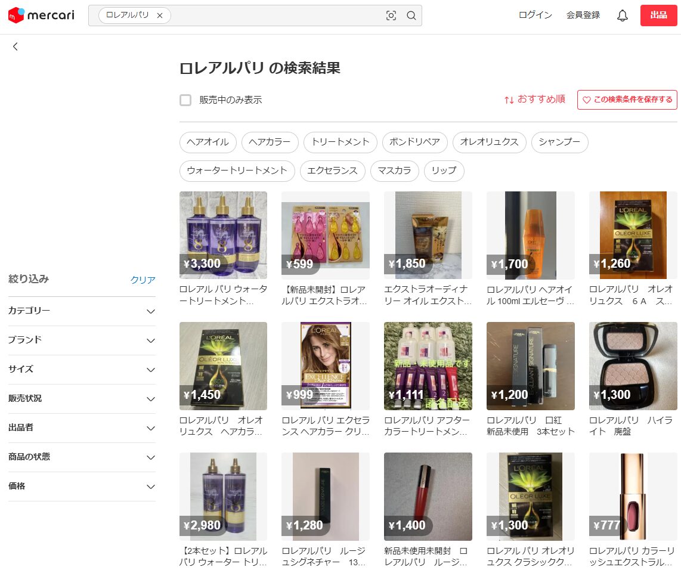The image size is (681, 570).
Task: Click この検索条件を保存する button
Action: coord(627,100)
